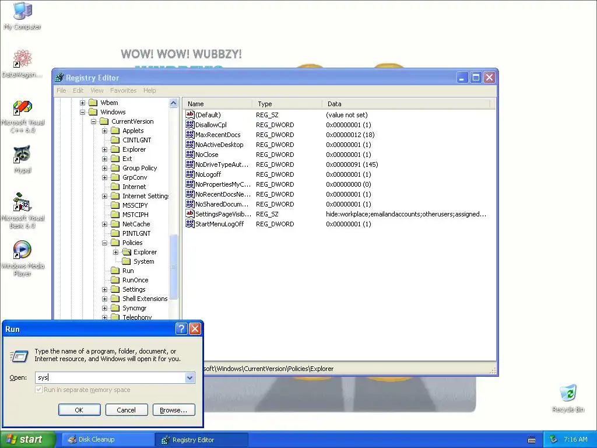Collapse the Windows tree node
This screenshot has height=448, width=597.
pyautogui.click(x=82, y=112)
